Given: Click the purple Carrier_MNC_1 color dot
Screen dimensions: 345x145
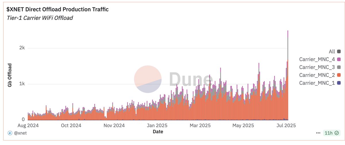Looking at the screenshot, I should coord(339,83).
